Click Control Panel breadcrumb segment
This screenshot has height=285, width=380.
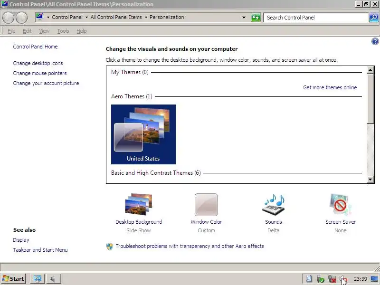(x=67, y=17)
